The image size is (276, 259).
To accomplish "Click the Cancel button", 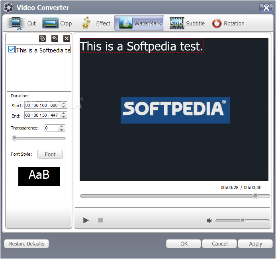I will [219, 244].
